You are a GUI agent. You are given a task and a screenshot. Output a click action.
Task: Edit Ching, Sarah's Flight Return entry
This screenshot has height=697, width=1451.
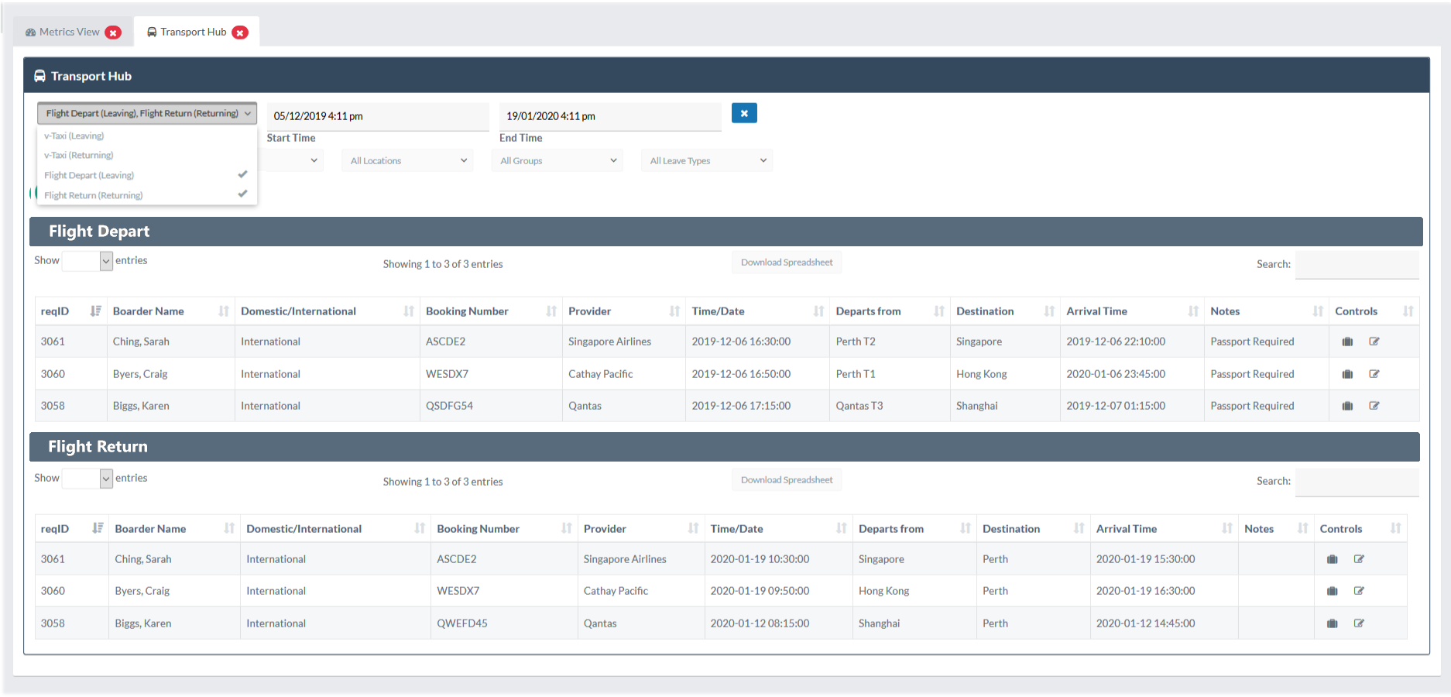point(1359,559)
